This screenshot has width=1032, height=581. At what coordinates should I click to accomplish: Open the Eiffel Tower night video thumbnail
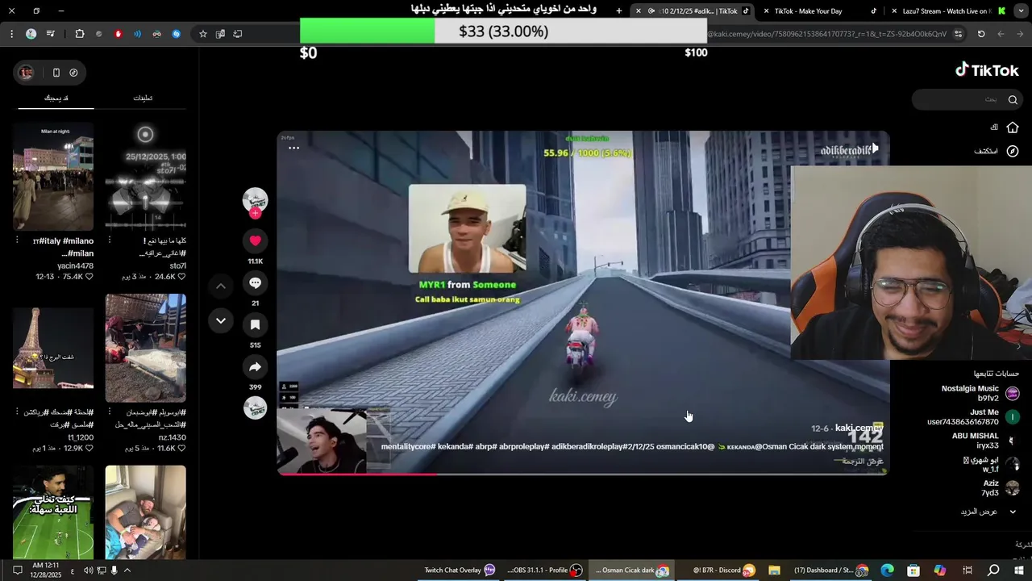pyautogui.click(x=53, y=348)
